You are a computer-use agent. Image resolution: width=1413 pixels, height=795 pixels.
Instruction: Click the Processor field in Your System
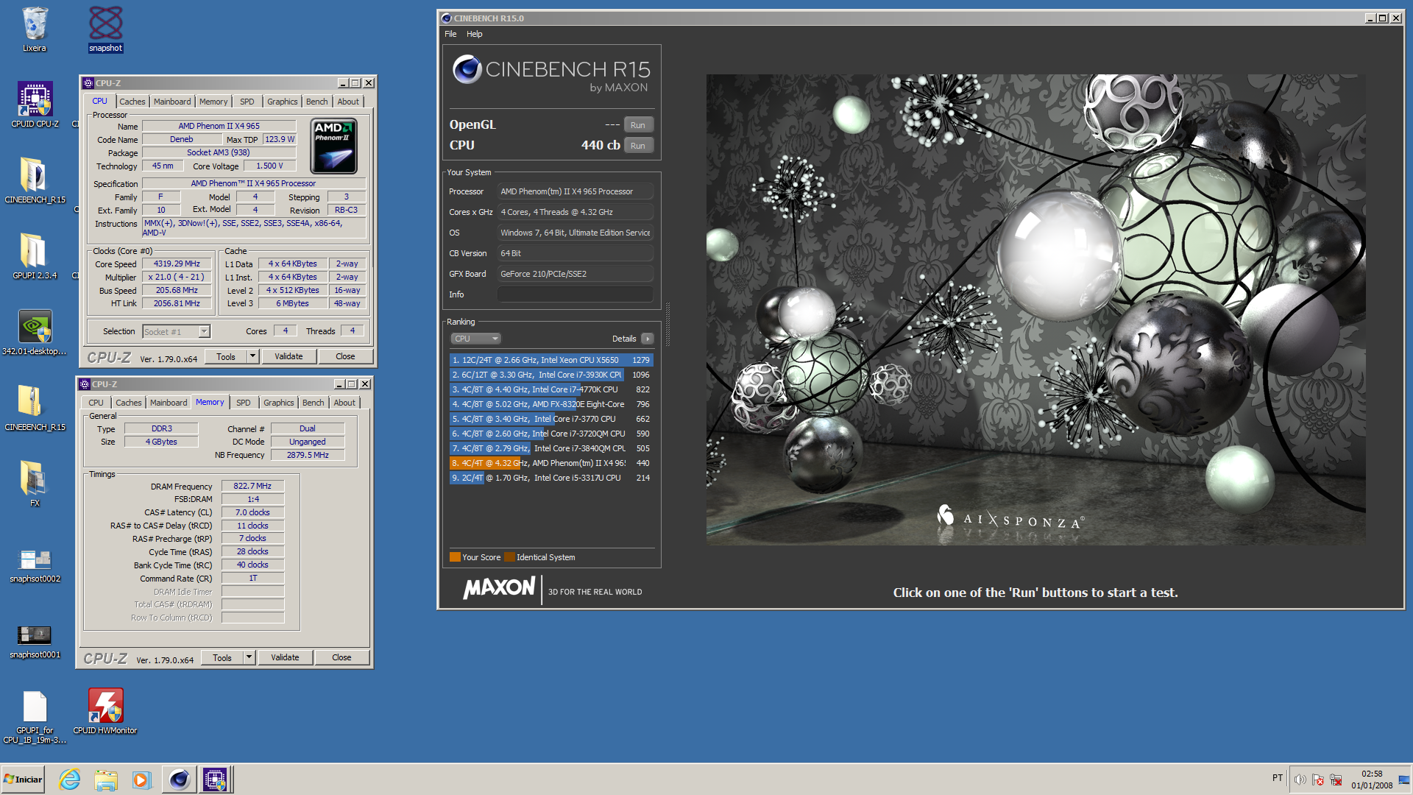(576, 191)
